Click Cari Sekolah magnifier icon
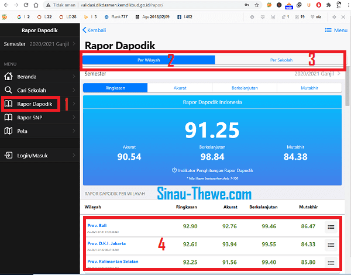The height and width of the screenshot is (275, 351). [8, 90]
